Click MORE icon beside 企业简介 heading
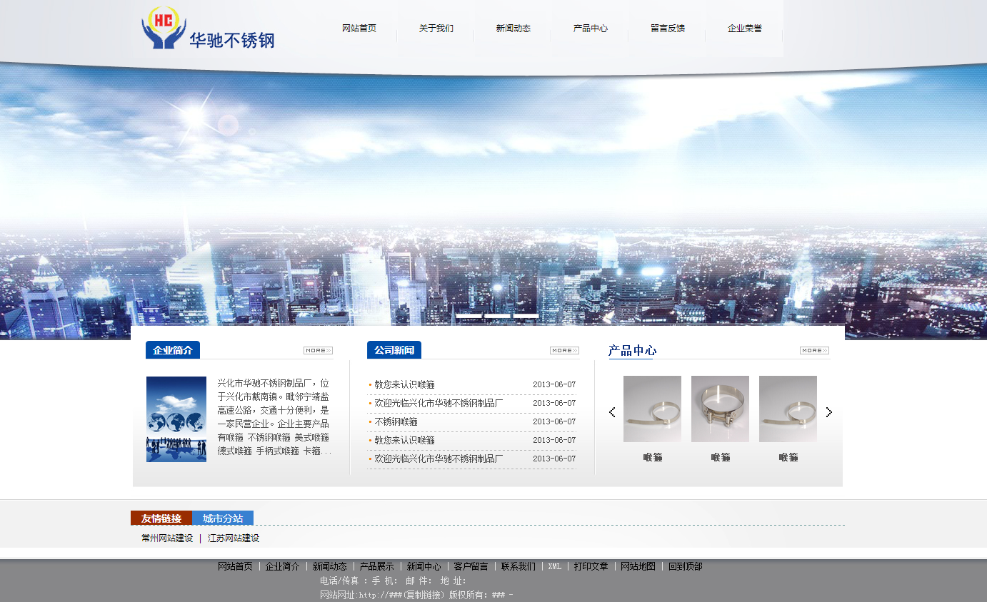Image resolution: width=987 pixels, height=609 pixels. tap(318, 350)
